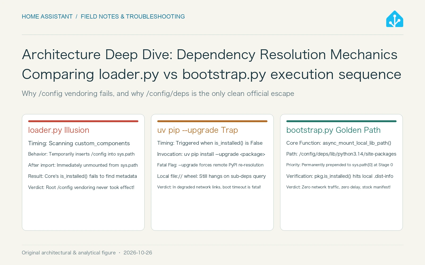Image resolution: width=425 pixels, height=265 pixels.
Task: Click 'Verdict: Zero network traffic, zero delay, stock manifest!'
Action: [x=338, y=187]
